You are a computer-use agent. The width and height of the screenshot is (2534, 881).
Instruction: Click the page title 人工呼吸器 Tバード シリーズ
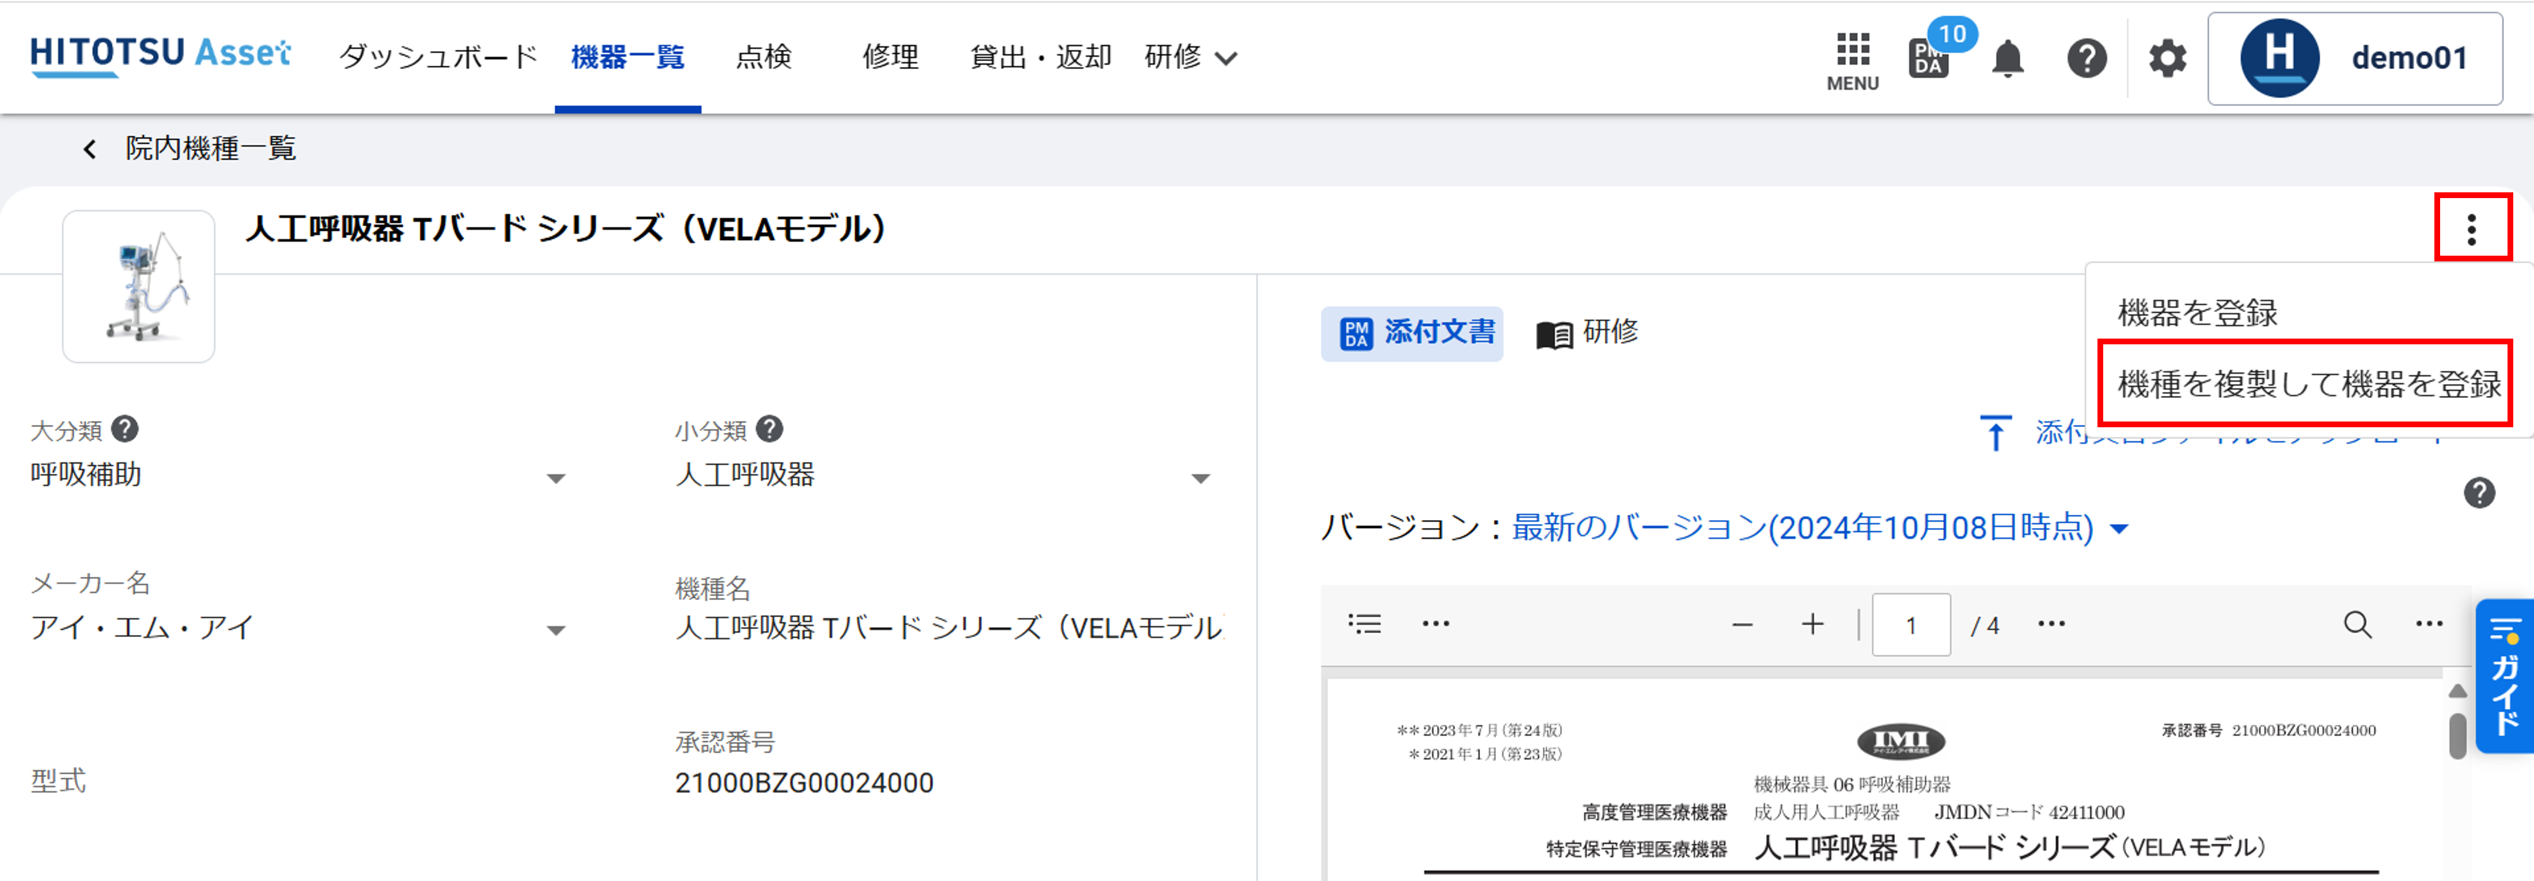[566, 229]
